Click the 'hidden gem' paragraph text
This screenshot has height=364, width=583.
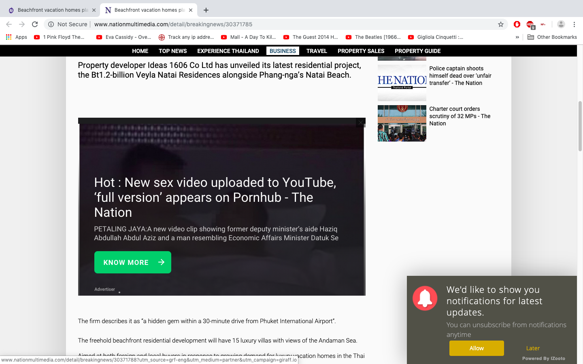click(207, 321)
